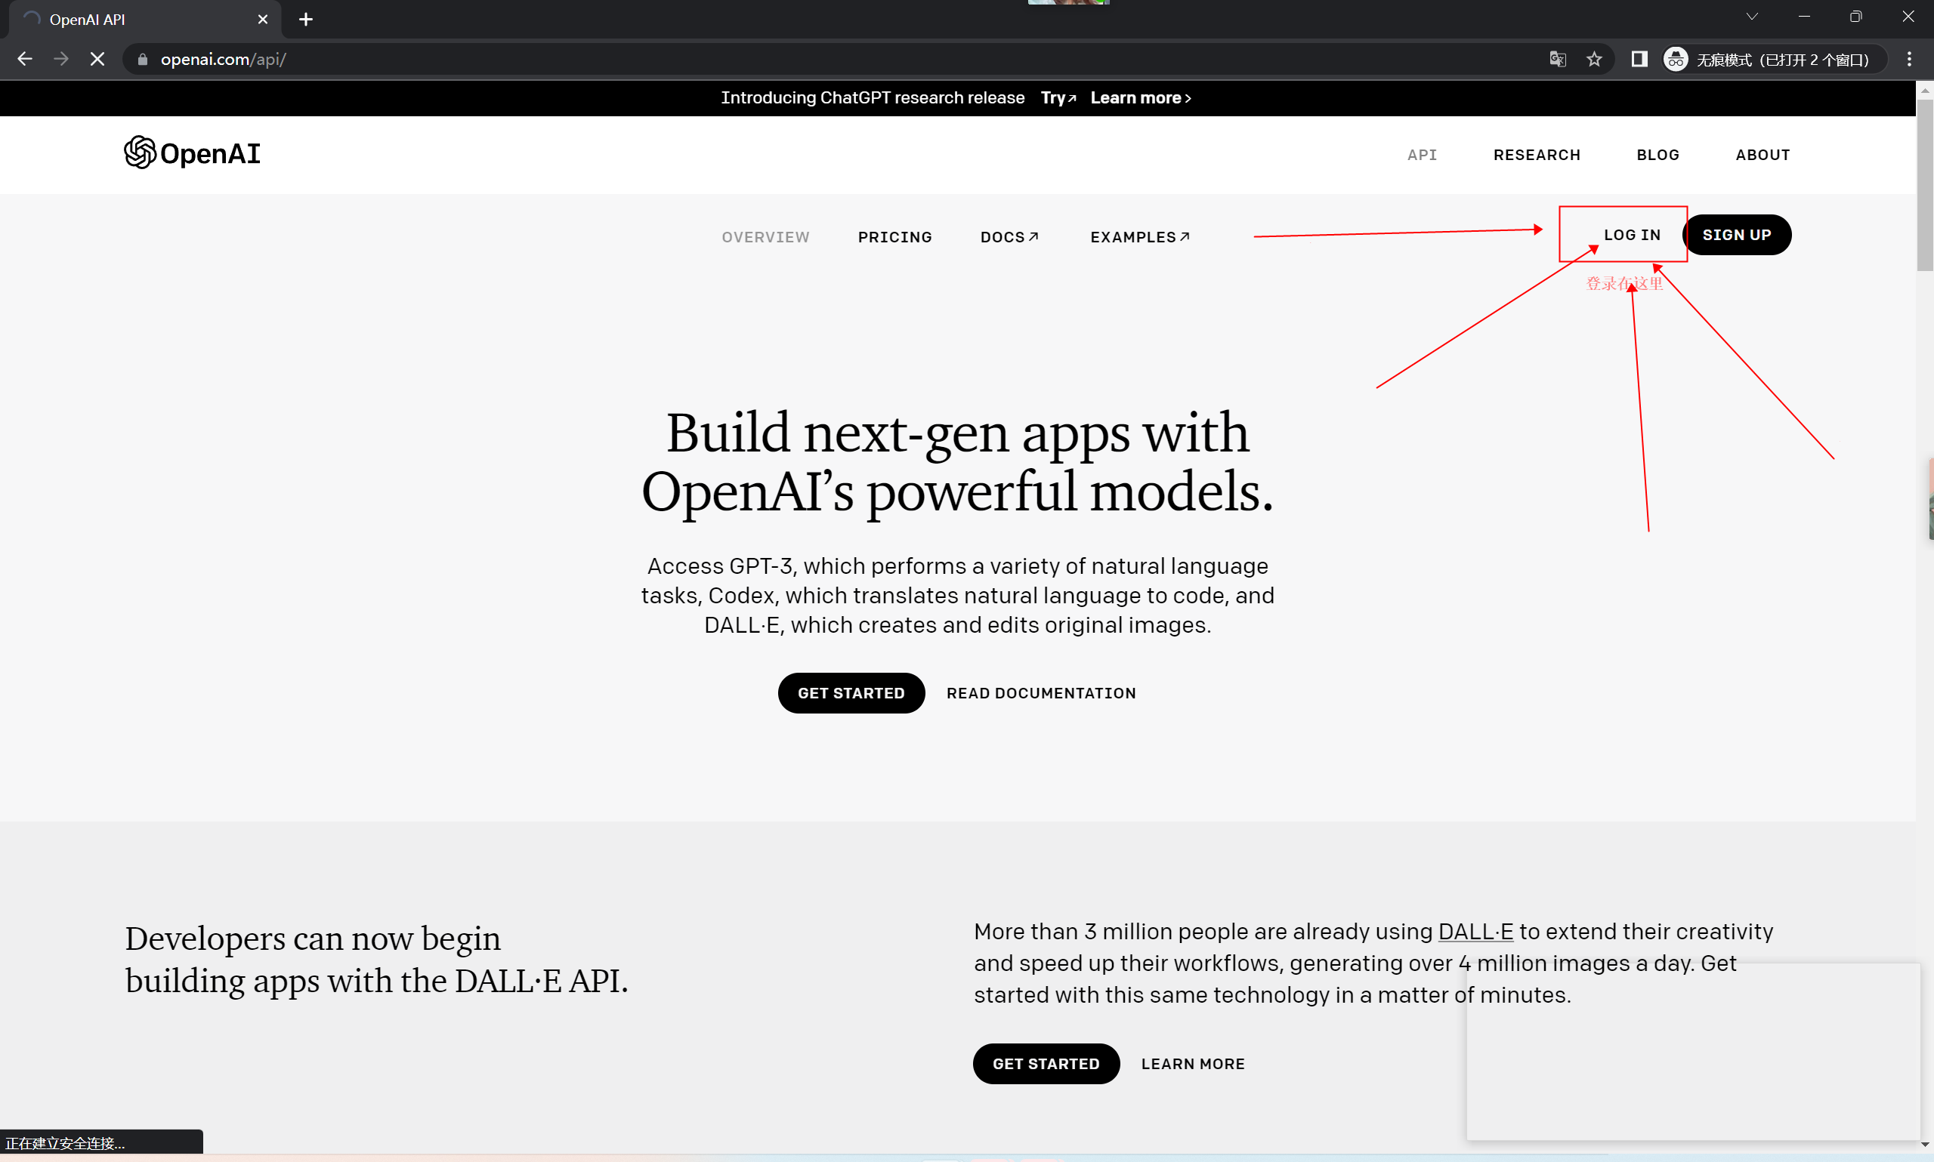Stop page loading with X button
The image size is (1934, 1162).
coord(97,60)
